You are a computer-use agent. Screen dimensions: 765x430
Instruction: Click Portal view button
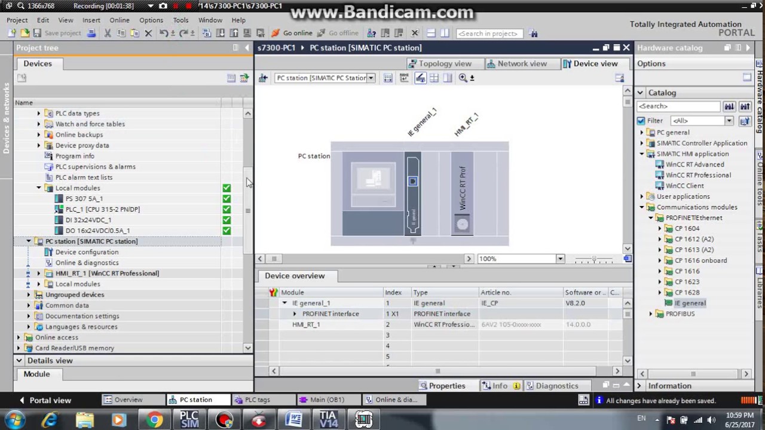[44, 400]
